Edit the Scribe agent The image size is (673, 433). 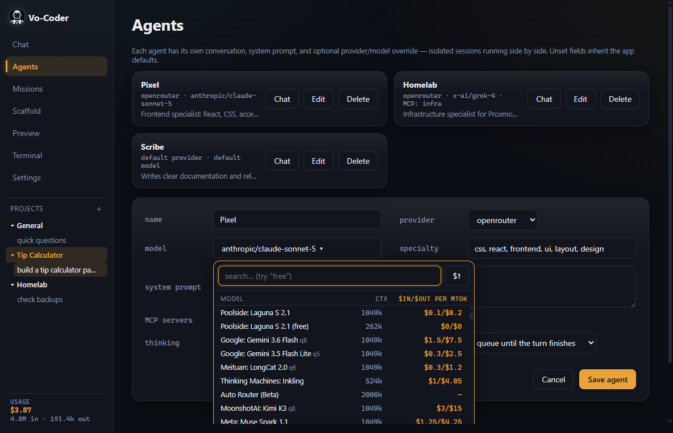pyautogui.click(x=318, y=161)
